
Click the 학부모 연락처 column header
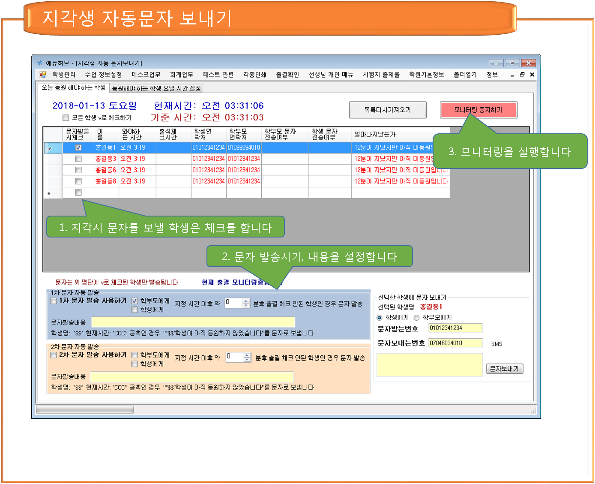tap(244, 134)
